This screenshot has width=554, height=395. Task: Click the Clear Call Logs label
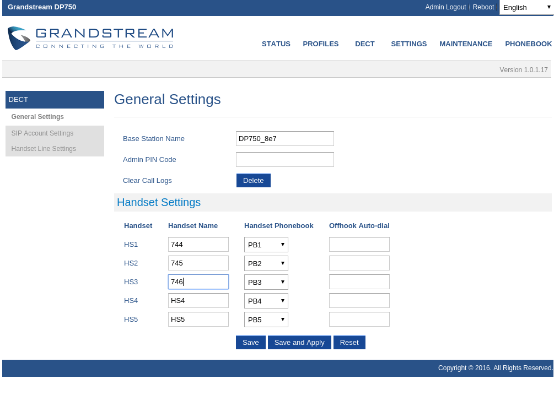[147, 180]
